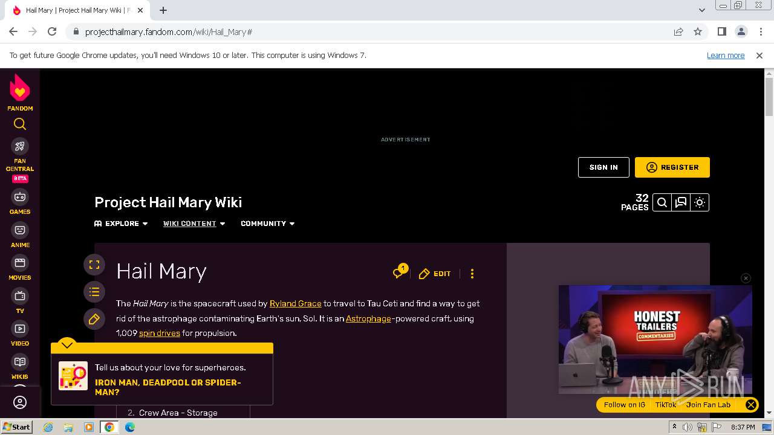Go back to previous page
This screenshot has height=435, width=774.
[13, 31]
